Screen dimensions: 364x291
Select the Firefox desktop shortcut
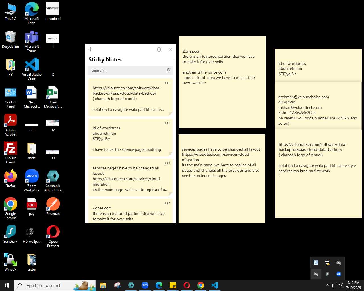(x=11, y=178)
